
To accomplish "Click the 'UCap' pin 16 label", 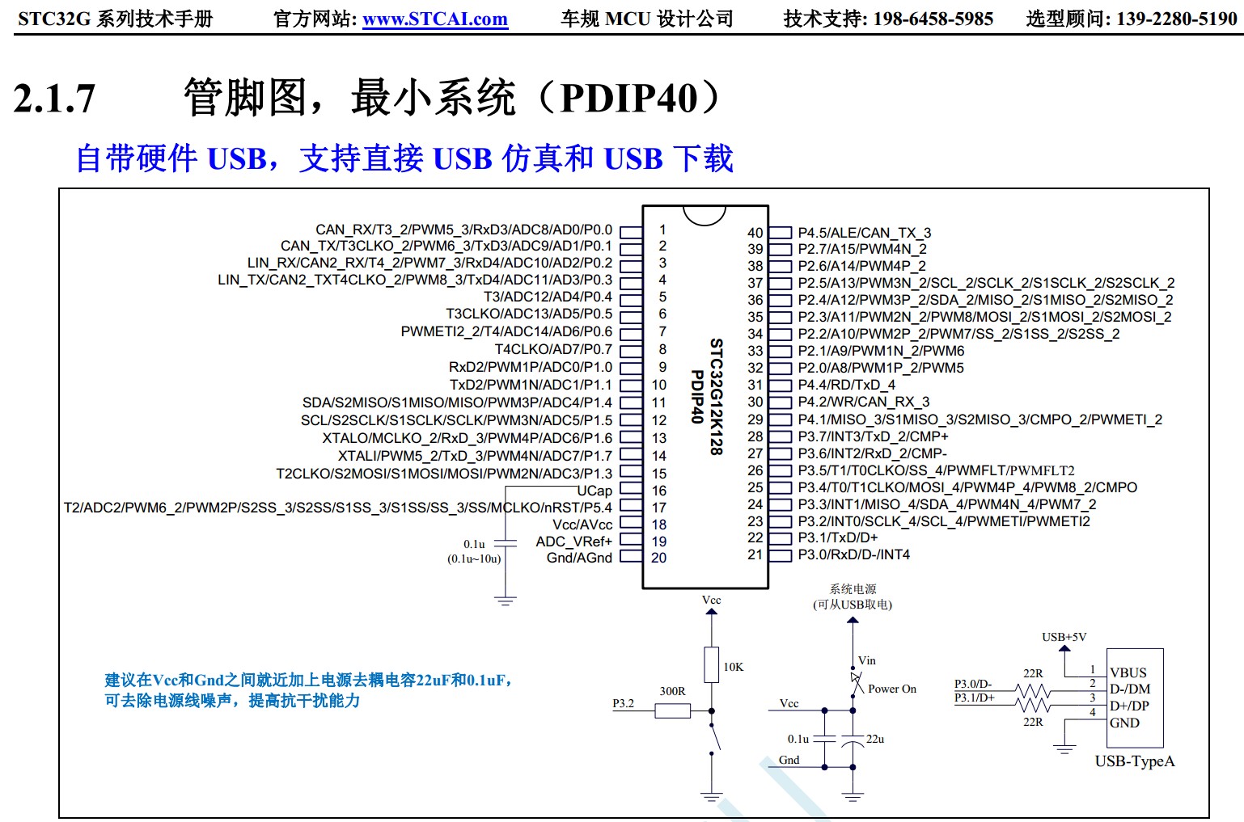I will [x=594, y=491].
